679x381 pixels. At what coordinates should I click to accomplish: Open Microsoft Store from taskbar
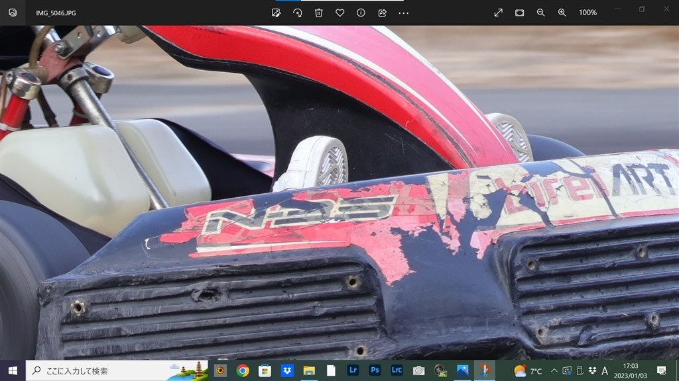tap(265, 370)
